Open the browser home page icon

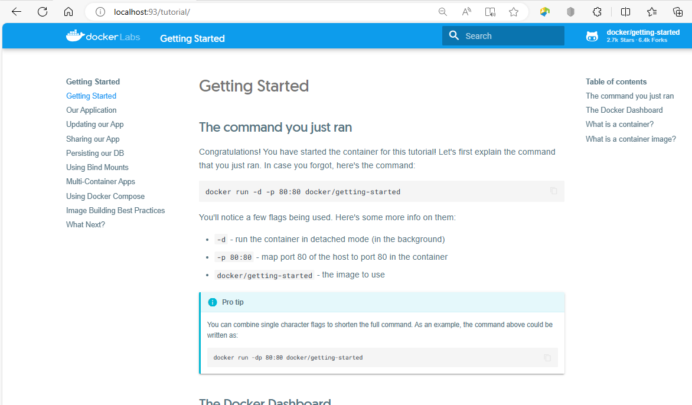(68, 12)
